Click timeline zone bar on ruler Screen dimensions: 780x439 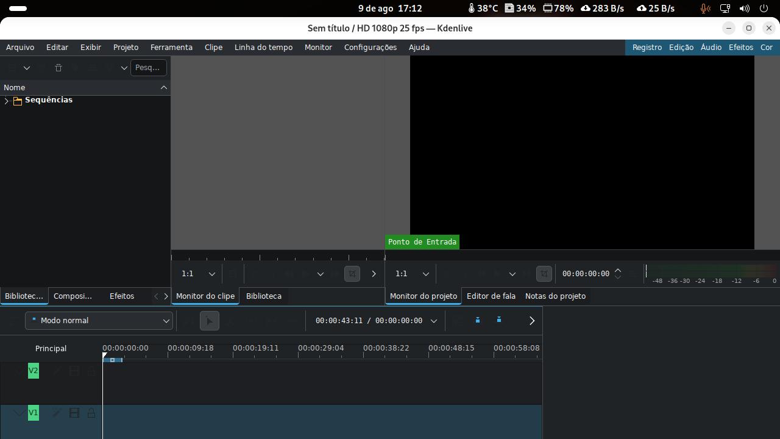[113, 360]
